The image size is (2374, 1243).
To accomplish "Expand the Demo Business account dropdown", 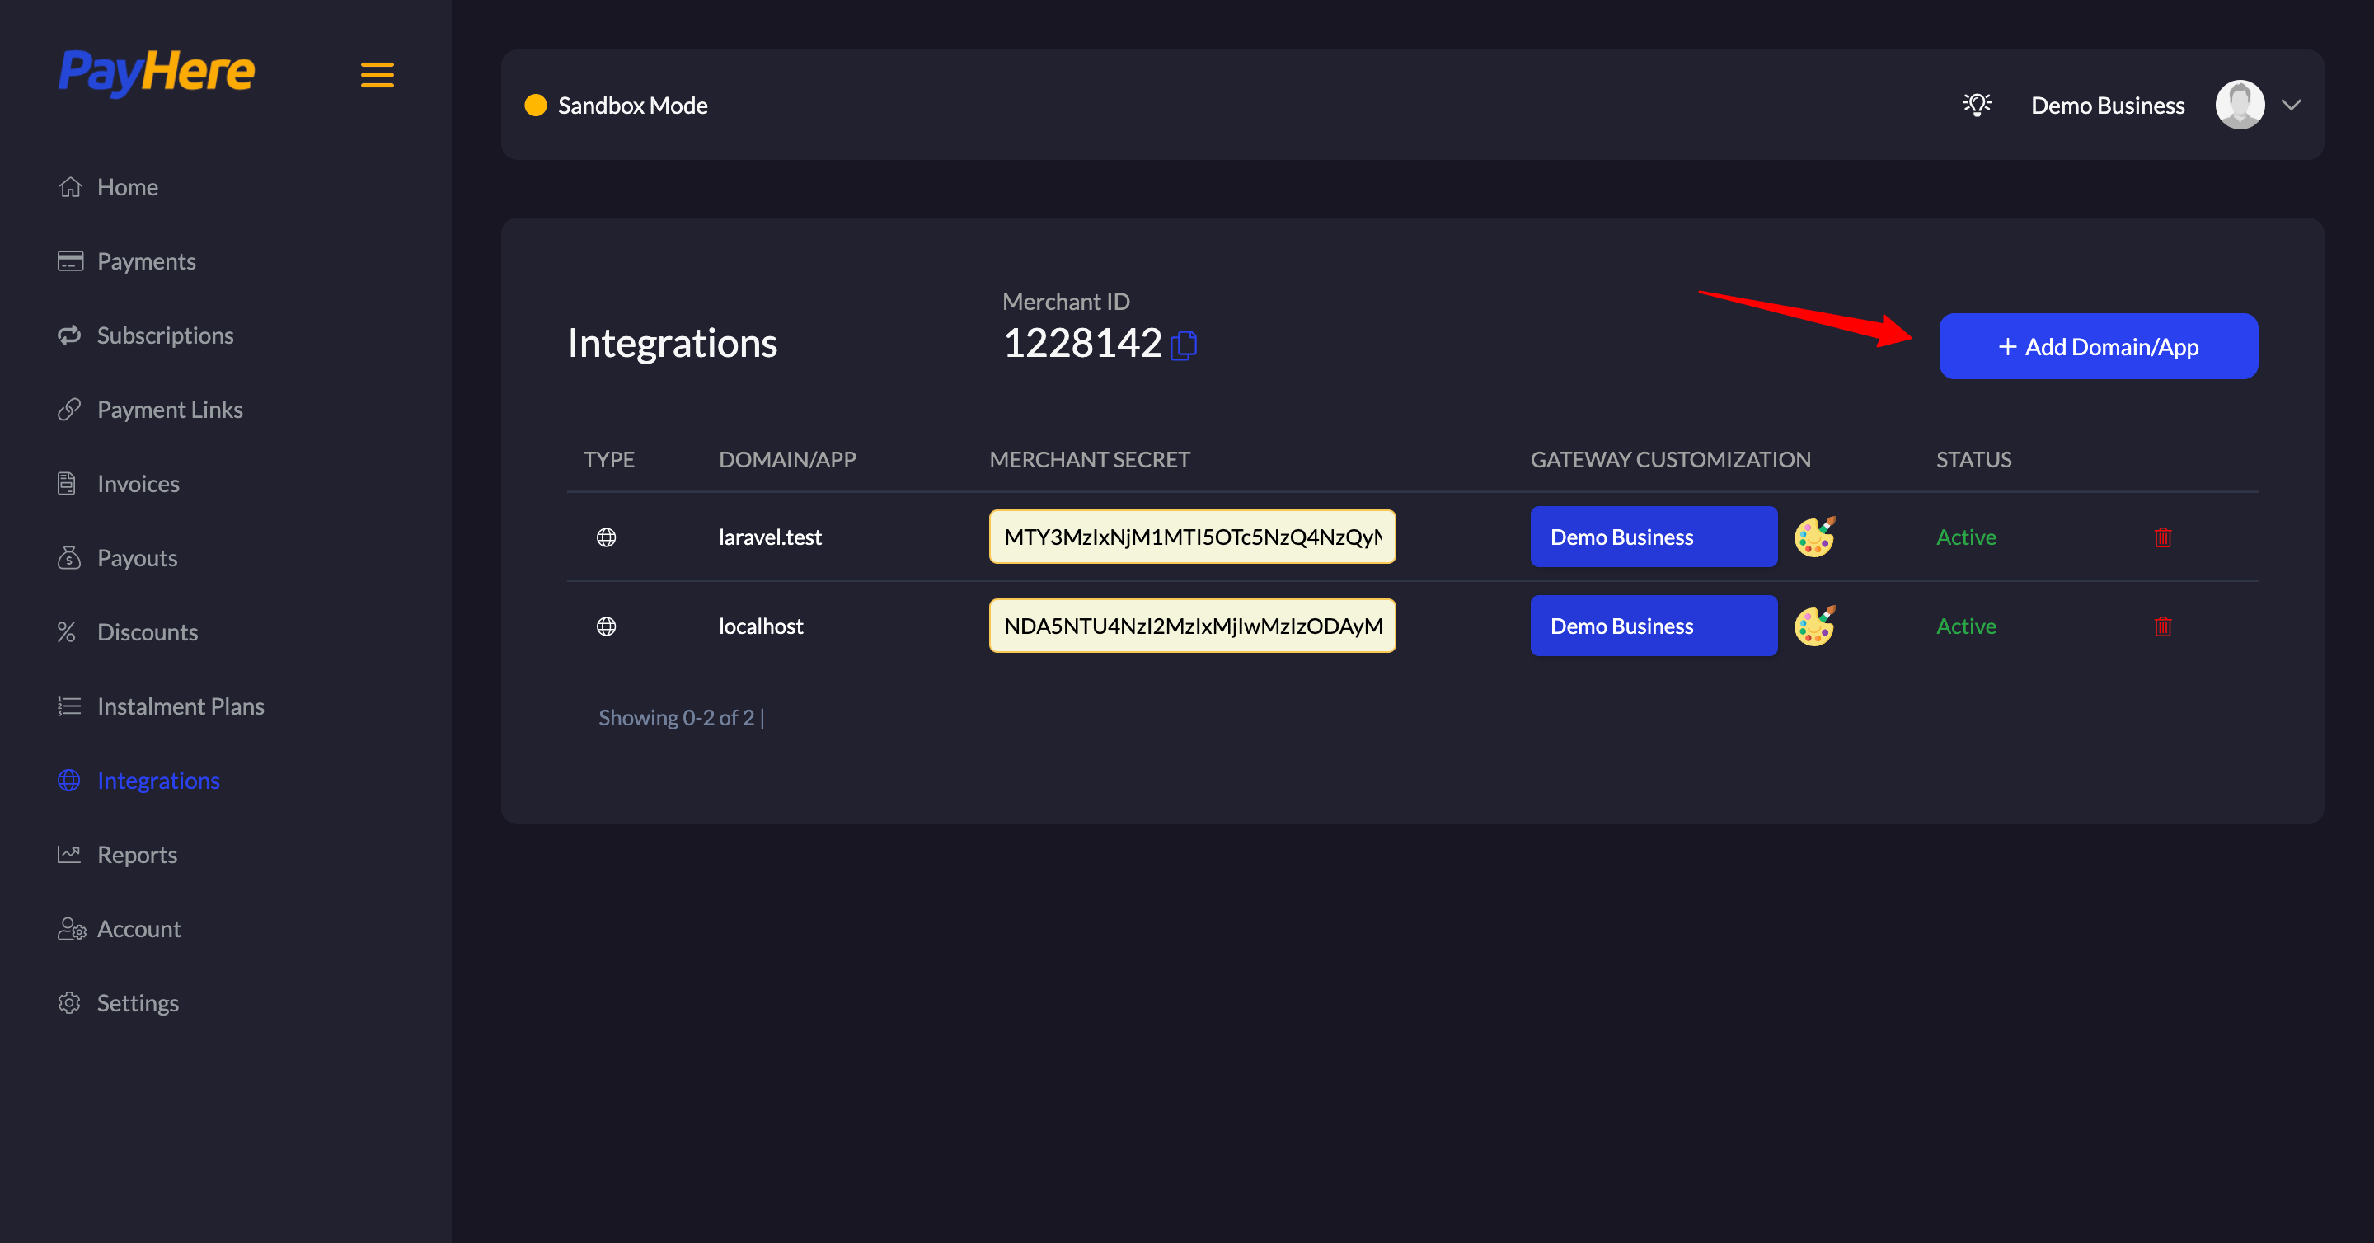I will 2294,104.
